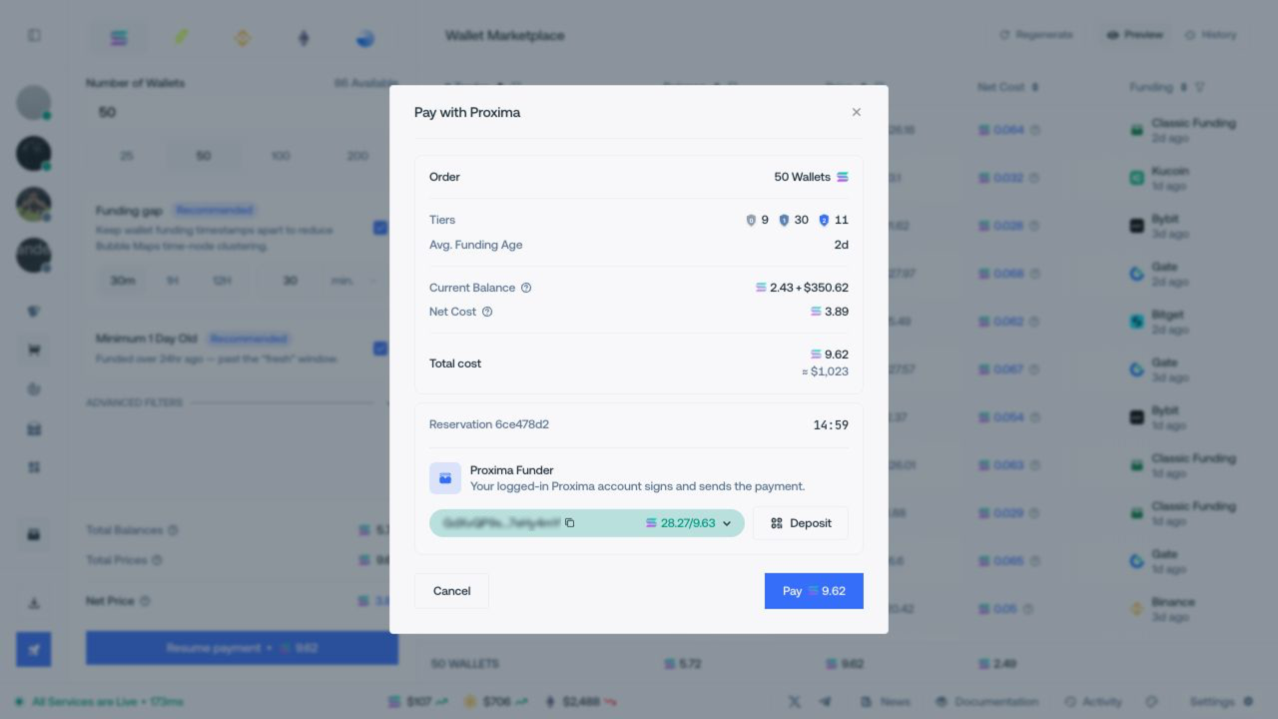This screenshot has width=1278, height=719.
Task: Open the Current Balance help tooltip icon
Action: [526, 288]
